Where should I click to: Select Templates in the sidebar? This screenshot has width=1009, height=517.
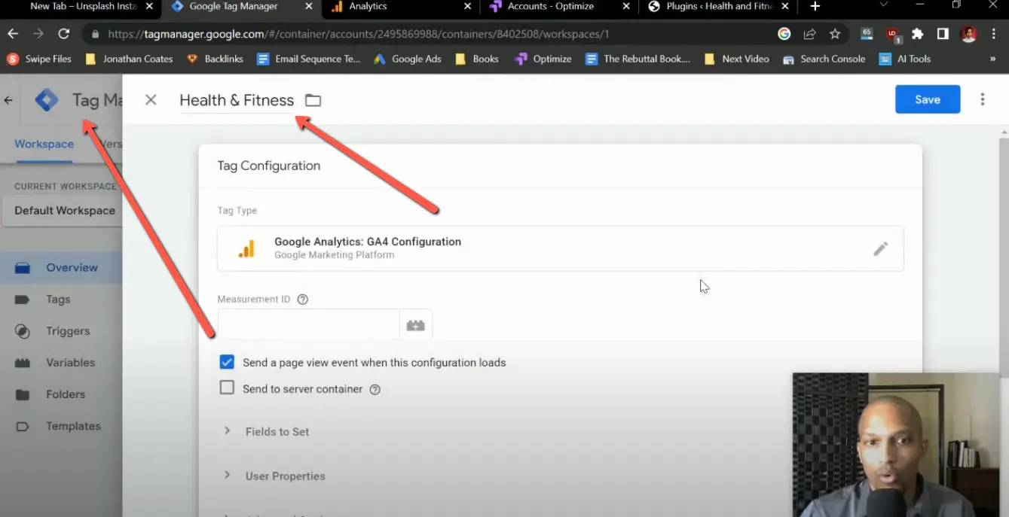pos(72,425)
